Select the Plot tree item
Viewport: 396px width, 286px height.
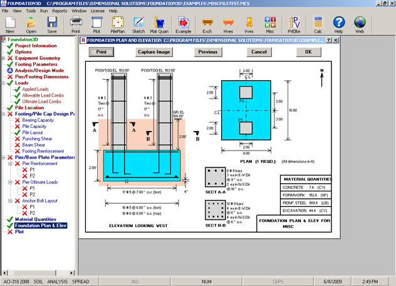19,231
